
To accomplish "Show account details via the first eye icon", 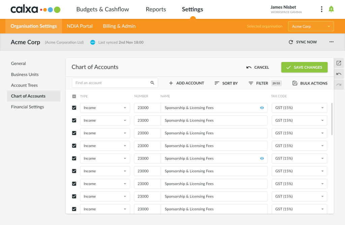I will coord(261,107).
